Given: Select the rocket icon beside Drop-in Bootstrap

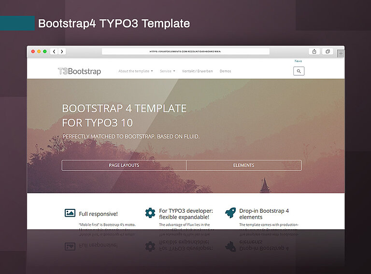Looking at the screenshot, I should pyautogui.click(x=230, y=213).
